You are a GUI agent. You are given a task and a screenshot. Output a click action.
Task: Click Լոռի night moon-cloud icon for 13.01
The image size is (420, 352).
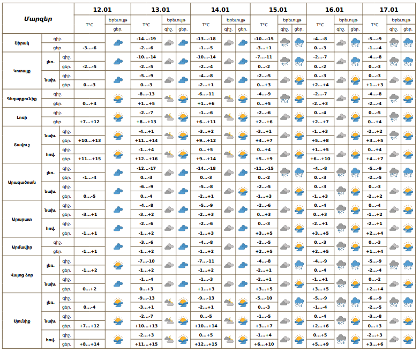(x=169, y=117)
